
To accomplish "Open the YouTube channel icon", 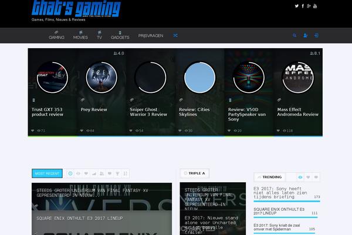I will click(x=315, y=6).
